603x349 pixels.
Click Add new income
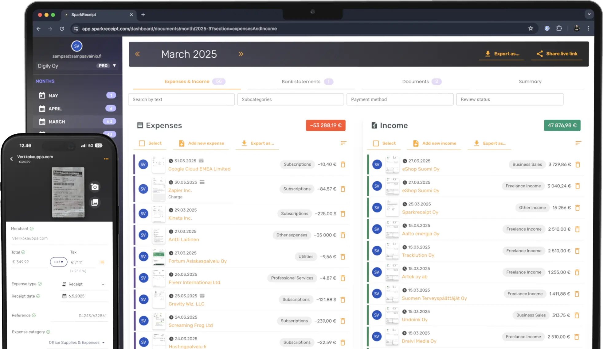pyautogui.click(x=435, y=143)
